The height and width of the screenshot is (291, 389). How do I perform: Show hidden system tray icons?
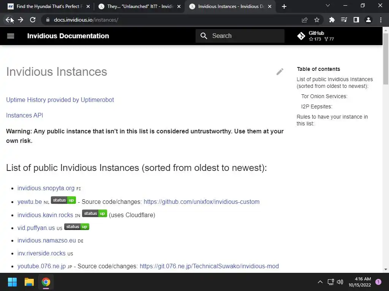[320, 282]
